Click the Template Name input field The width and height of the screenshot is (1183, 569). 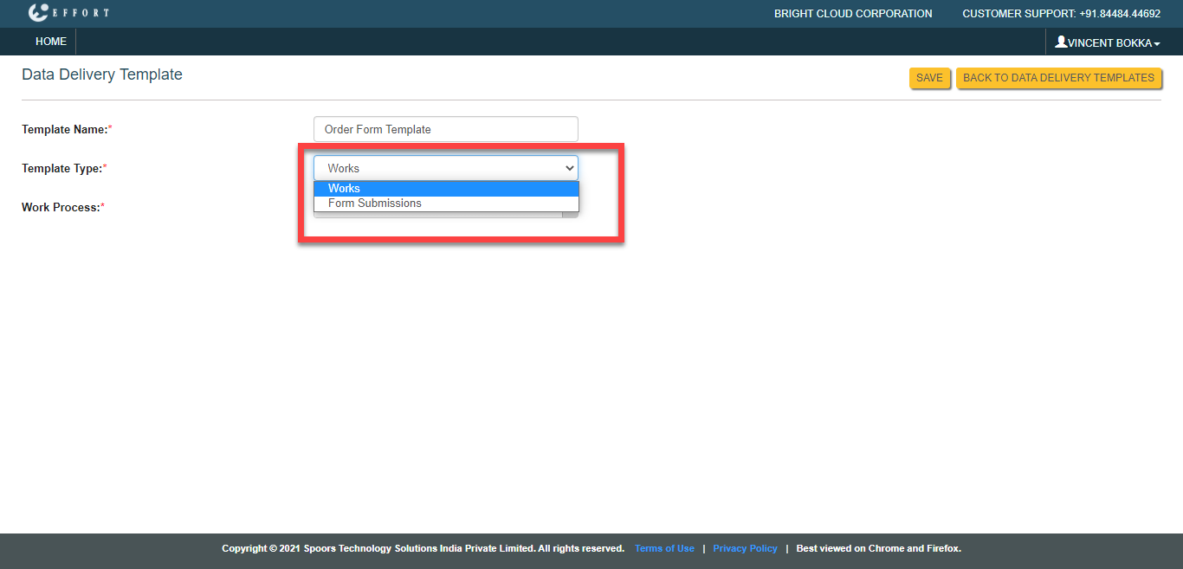point(445,129)
